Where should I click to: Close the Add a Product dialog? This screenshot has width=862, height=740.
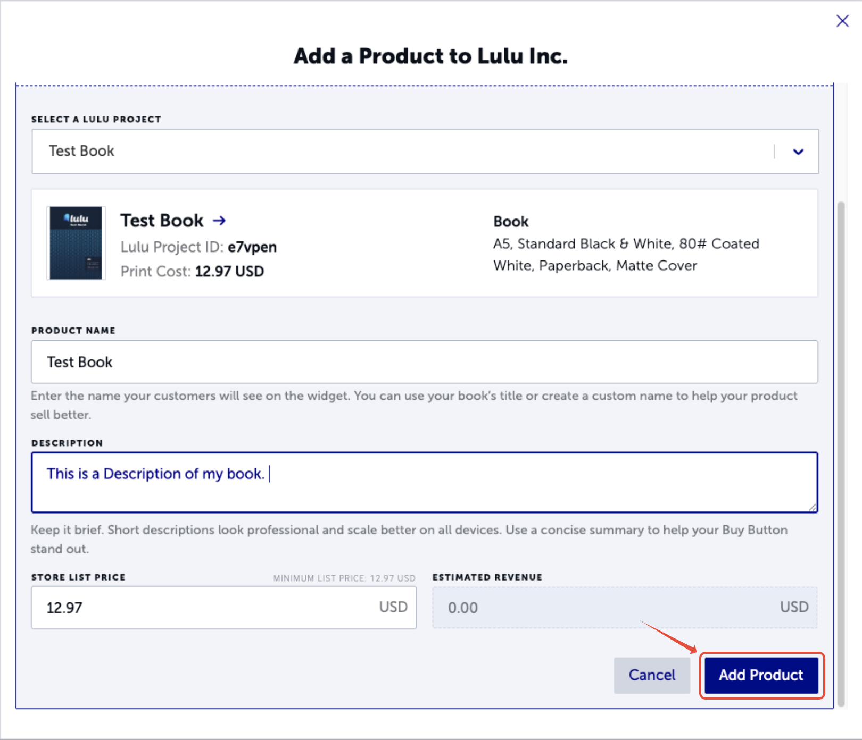point(842,21)
